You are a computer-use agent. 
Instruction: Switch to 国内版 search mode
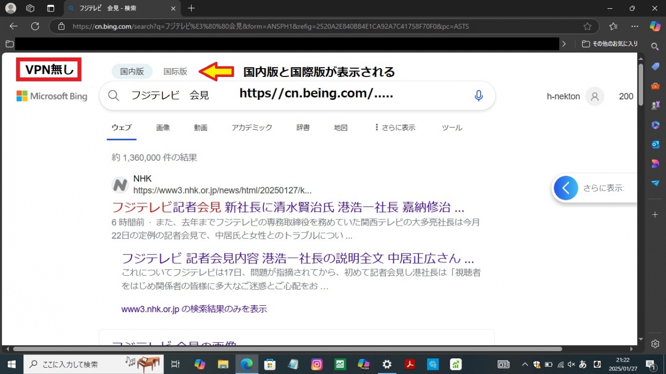coord(132,72)
